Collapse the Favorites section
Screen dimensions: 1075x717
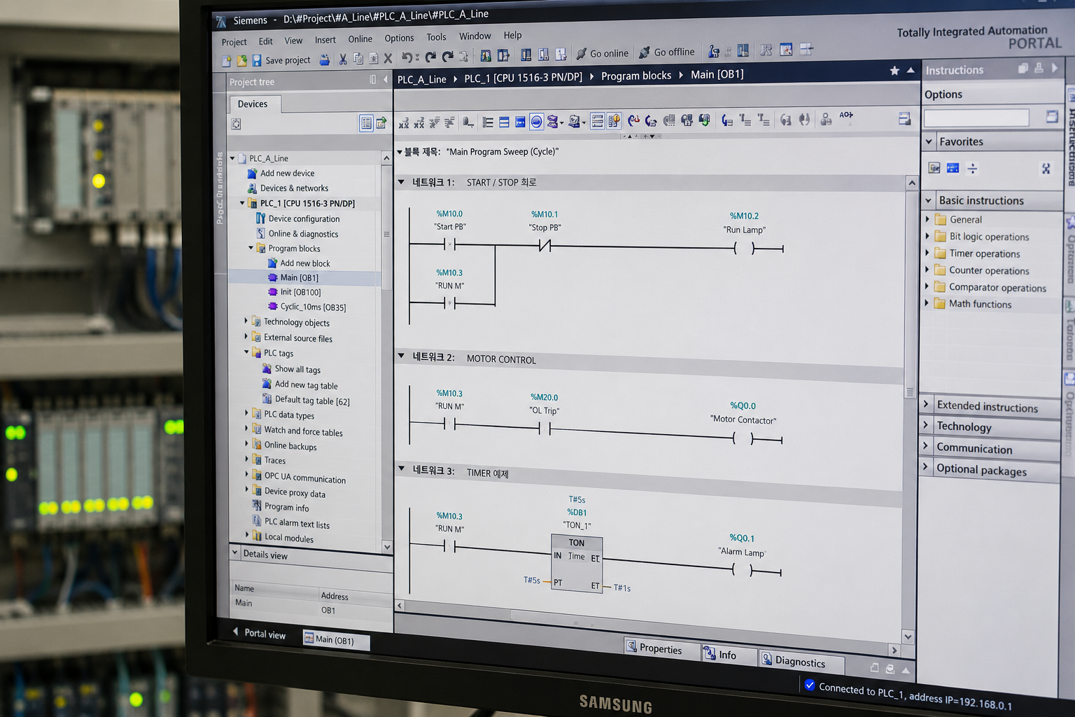point(929,141)
